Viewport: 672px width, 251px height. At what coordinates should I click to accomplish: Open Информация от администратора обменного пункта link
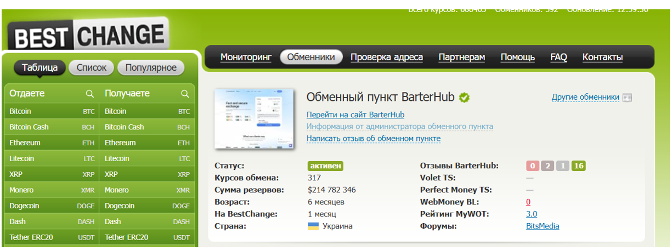pos(400,127)
